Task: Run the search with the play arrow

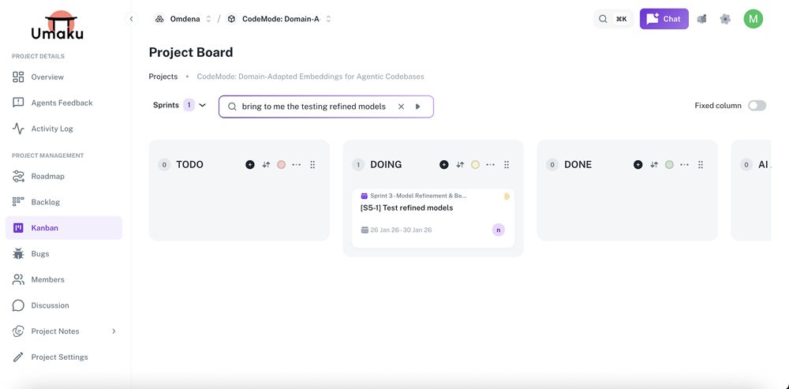Action: tap(418, 107)
